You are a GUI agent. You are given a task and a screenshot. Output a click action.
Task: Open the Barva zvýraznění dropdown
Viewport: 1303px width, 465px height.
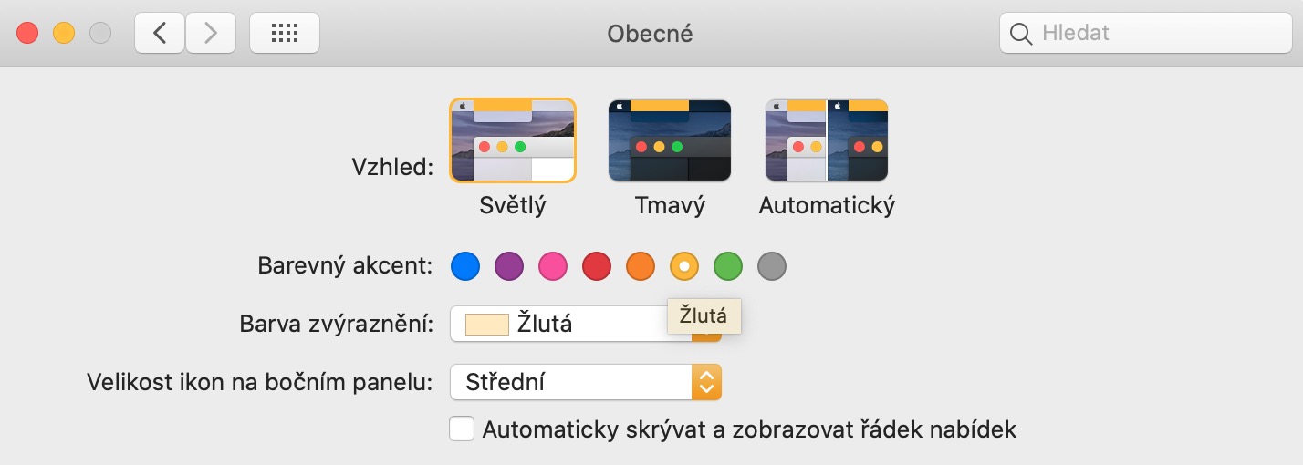[x=566, y=324]
